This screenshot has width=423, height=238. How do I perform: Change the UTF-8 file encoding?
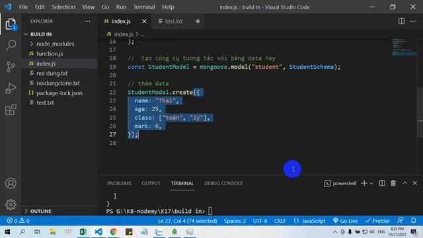[260, 221]
